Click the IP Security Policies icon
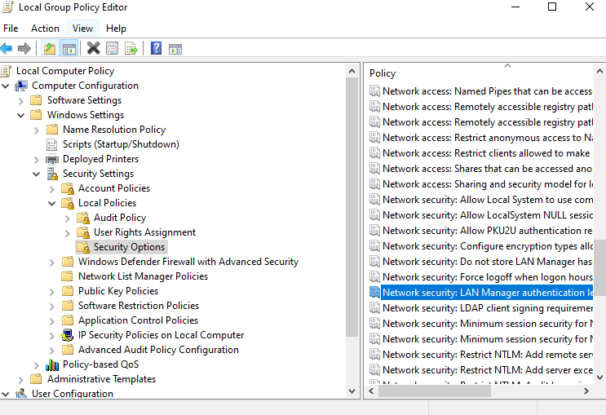Image resolution: width=606 pixels, height=415 pixels. [x=68, y=335]
